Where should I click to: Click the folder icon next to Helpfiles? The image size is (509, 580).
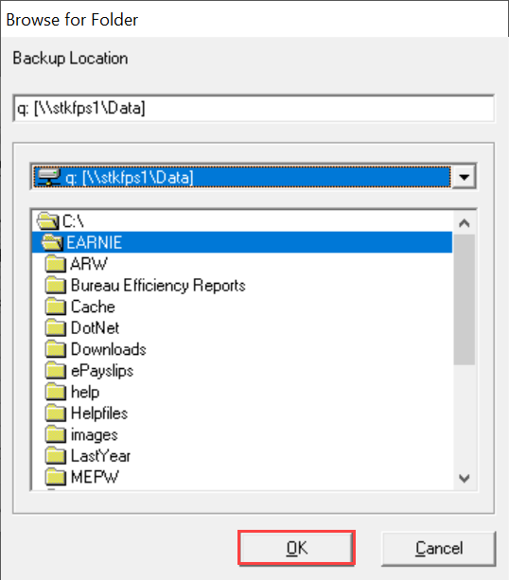pos(56,413)
